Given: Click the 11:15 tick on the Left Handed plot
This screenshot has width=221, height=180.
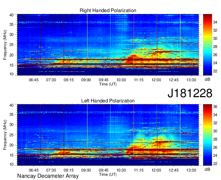Looking at the screenshot, I should tap(139, 170).
